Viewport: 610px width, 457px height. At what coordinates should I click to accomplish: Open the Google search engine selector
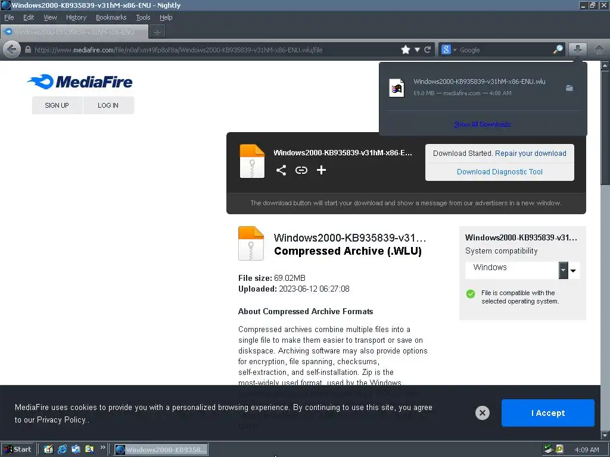tap(449, 50)
